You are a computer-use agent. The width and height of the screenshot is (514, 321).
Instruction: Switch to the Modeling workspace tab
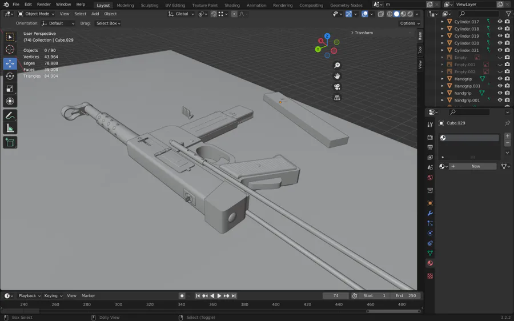tap(125, 5)
